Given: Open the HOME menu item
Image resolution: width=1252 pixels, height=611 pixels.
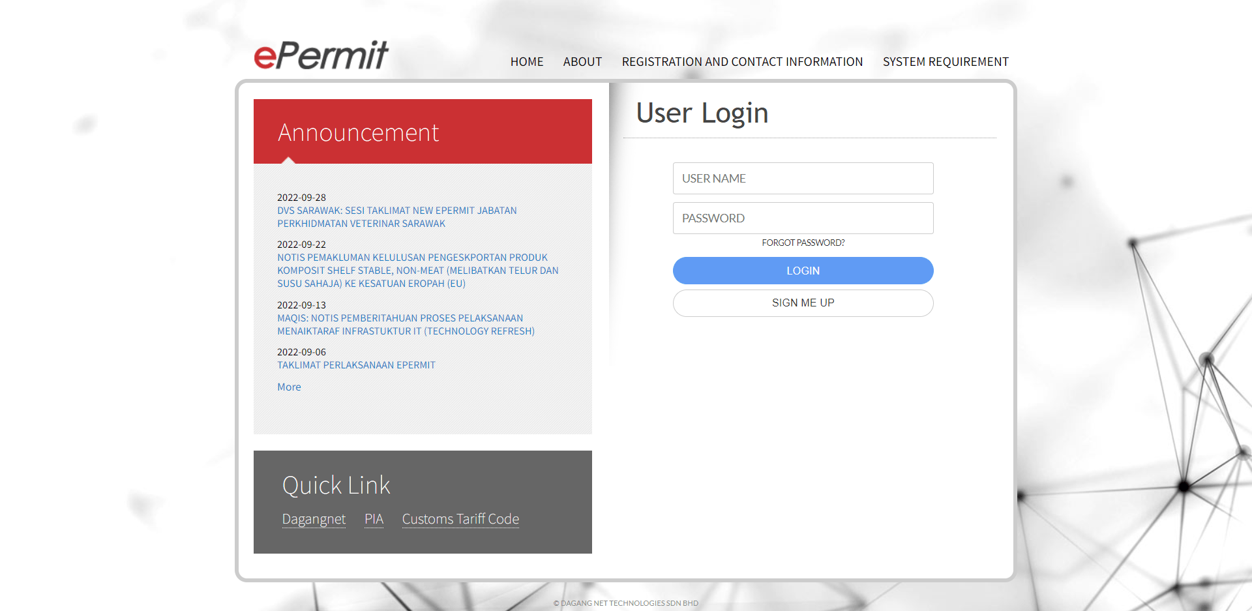Looking at the screenshot, I should (526, 62).
